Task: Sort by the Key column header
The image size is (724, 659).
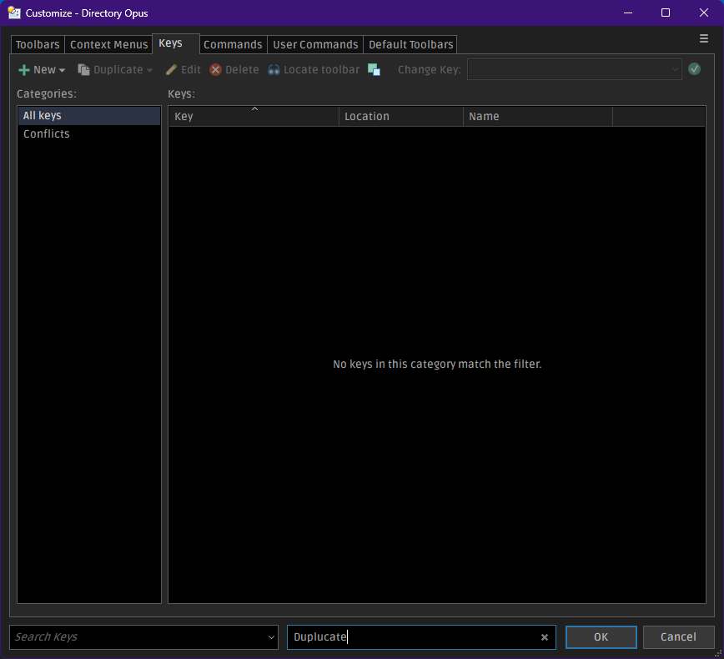Action: [x=254, y=117]
